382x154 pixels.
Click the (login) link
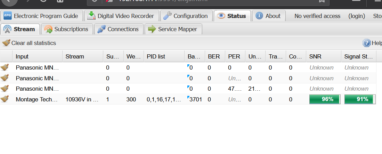pyautogui.click(x=357, y=16)
